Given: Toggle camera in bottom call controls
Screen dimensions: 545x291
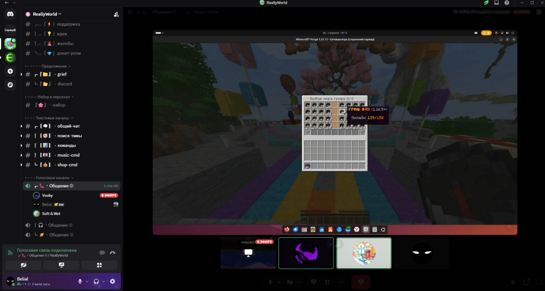Looking at the screenshot, I should [290, 282].
